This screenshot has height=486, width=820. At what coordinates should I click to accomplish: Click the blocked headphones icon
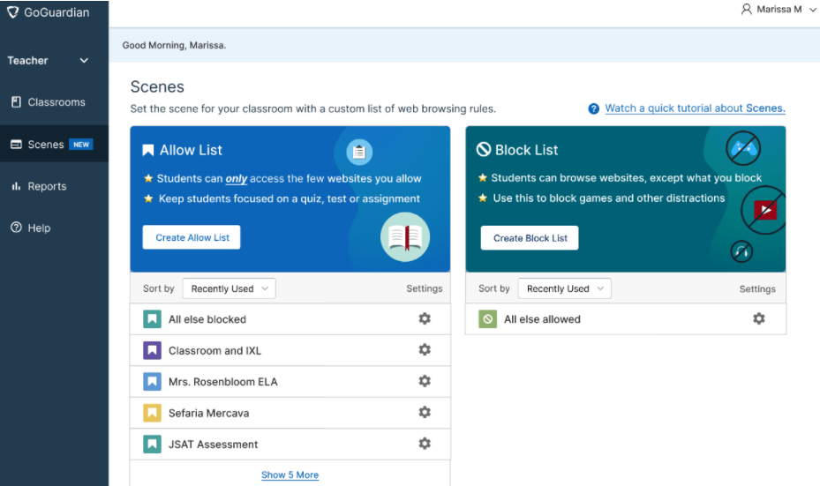coord(741,252)
